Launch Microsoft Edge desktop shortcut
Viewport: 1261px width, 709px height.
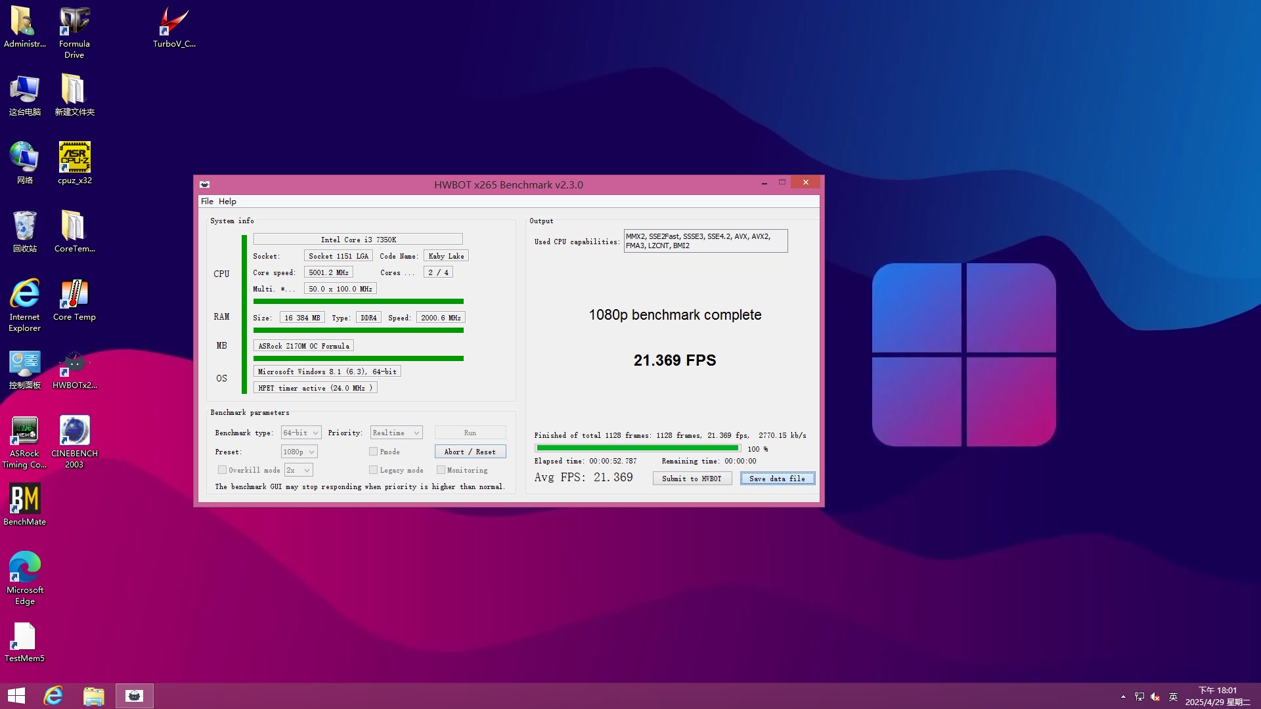24,578
